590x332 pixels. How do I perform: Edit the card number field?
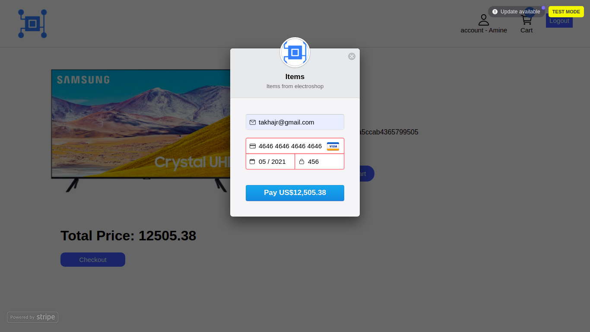[295, 146]
